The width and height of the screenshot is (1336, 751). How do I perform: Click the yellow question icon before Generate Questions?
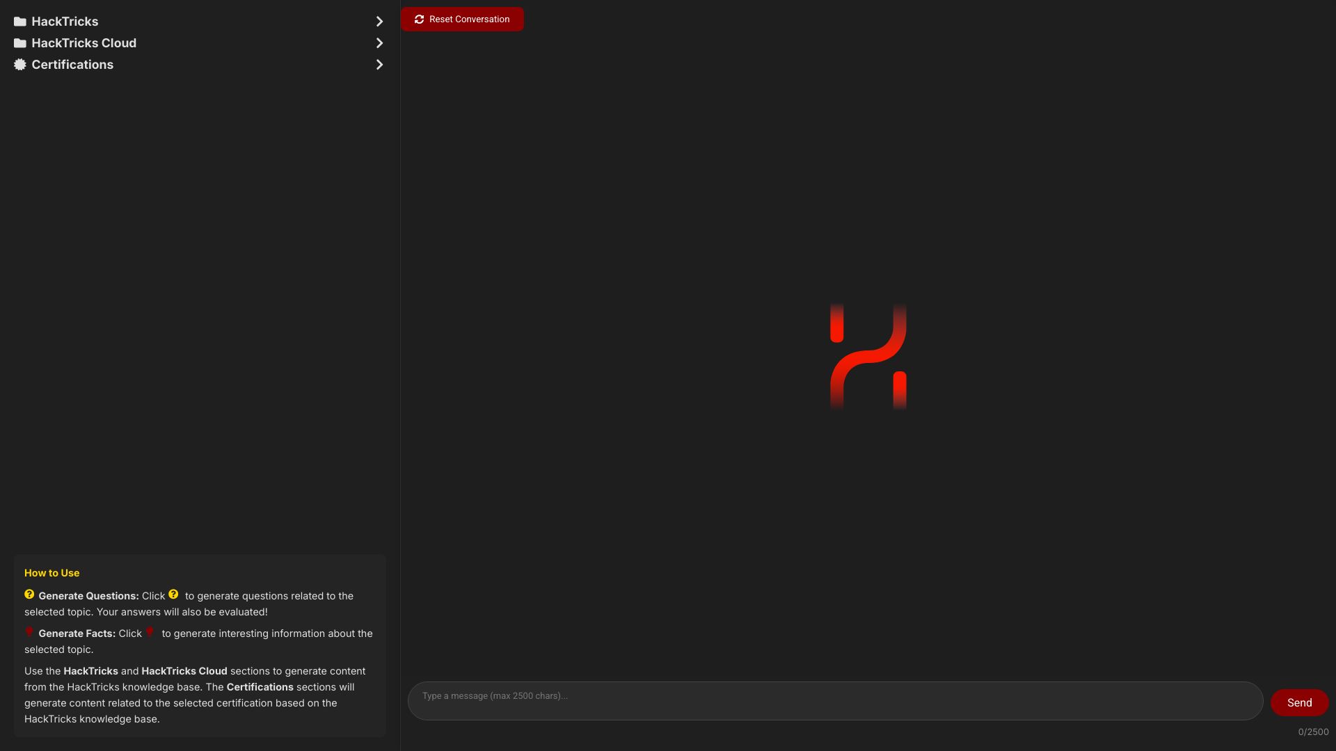pyautogui.click(x=29, y=595)
